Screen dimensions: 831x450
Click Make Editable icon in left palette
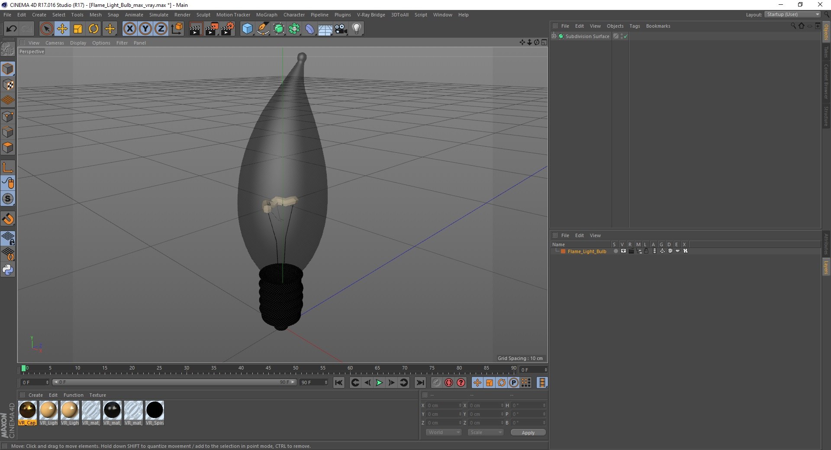(8, 49)
